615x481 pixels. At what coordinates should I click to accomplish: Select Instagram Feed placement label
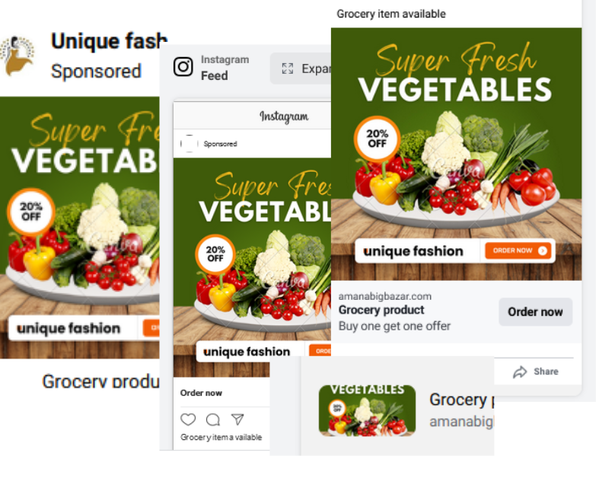tap(225, 68)
